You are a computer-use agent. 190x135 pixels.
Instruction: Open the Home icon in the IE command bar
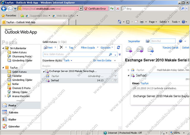coord(120,22)
